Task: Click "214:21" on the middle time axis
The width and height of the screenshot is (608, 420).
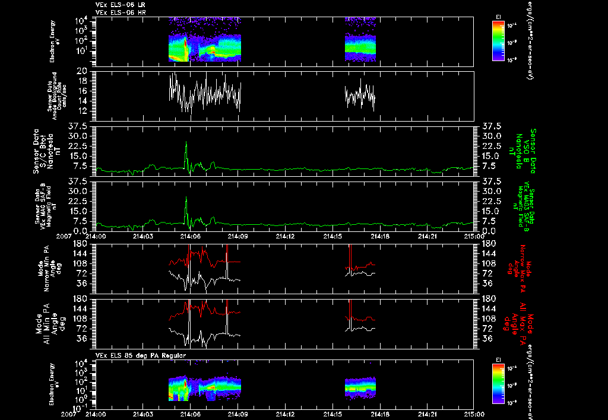Action: (428, 236)
